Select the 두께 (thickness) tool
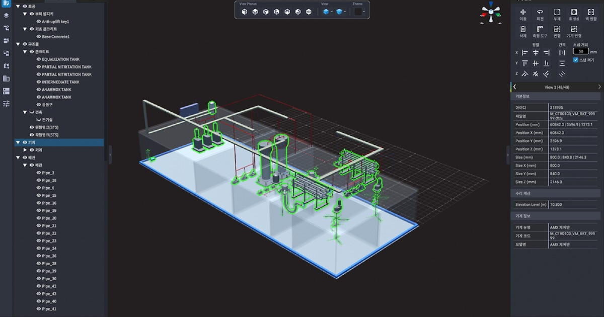604x317 pixels. (x=557, y=14)
